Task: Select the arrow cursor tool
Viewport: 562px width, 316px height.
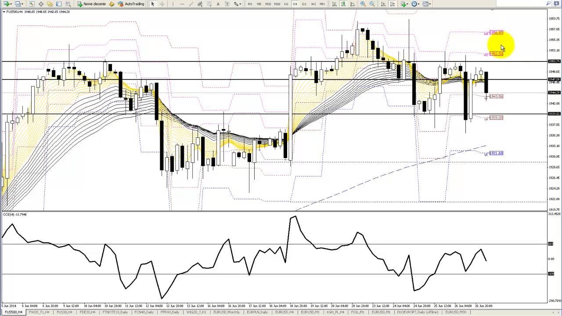Action: point(152,4)
